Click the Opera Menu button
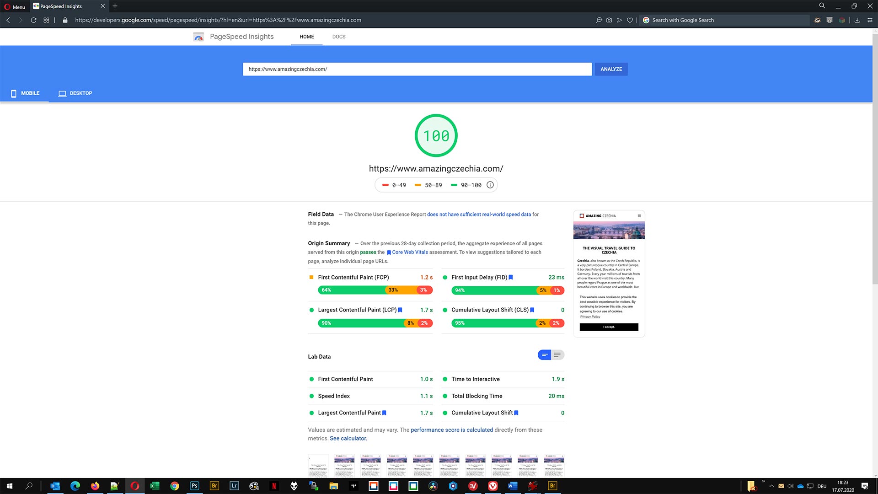 pos(15,6)
